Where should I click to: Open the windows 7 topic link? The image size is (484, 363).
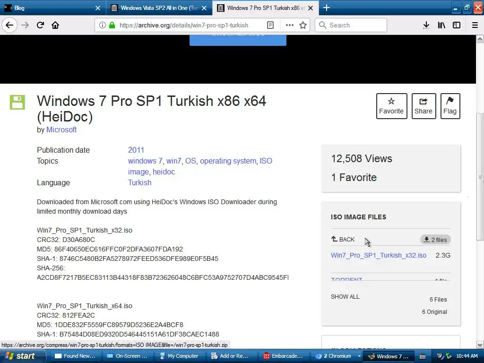145,161
